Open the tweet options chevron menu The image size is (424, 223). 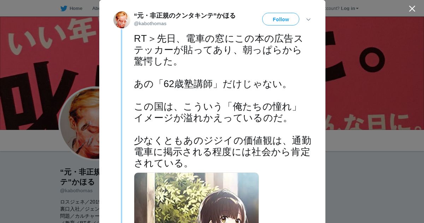pyautogui.click(x=308, y=19)
